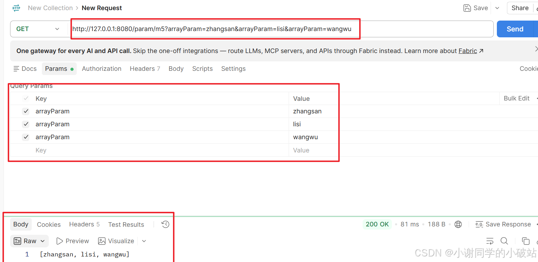Open the request Settings tab

pos(233,69)
